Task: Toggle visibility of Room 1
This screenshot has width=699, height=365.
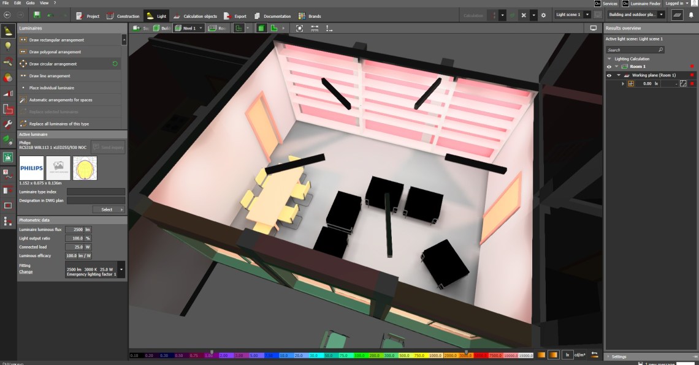Action: pos(609,66)
